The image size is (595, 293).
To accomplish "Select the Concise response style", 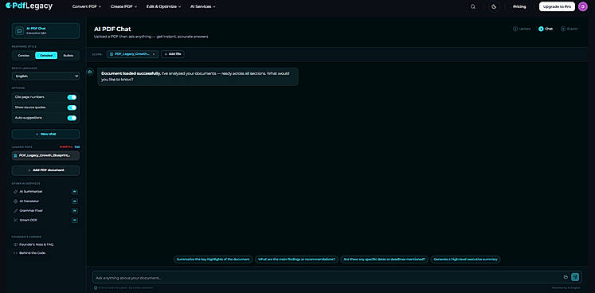I will pyautogui.click(x=24, y=56).
